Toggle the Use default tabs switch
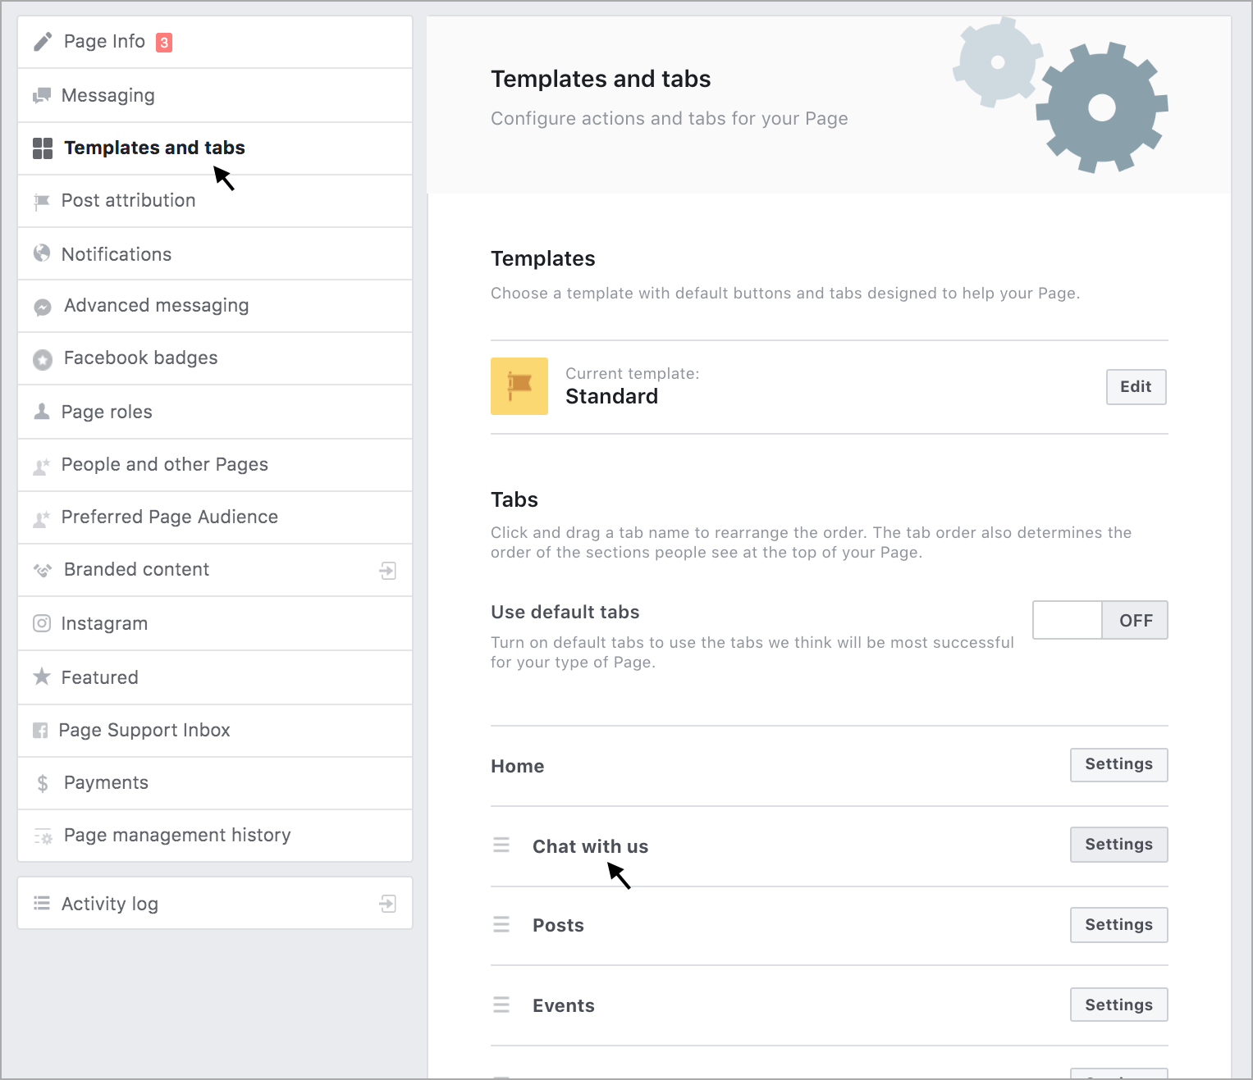 1100,620
